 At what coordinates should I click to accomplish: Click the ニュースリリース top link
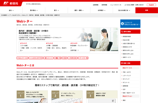(x=116, y=5)
